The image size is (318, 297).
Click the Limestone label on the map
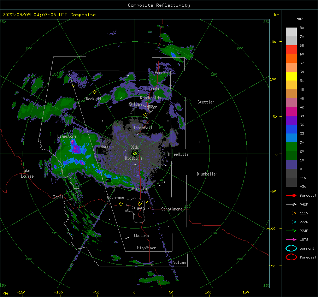pos(67,136)
